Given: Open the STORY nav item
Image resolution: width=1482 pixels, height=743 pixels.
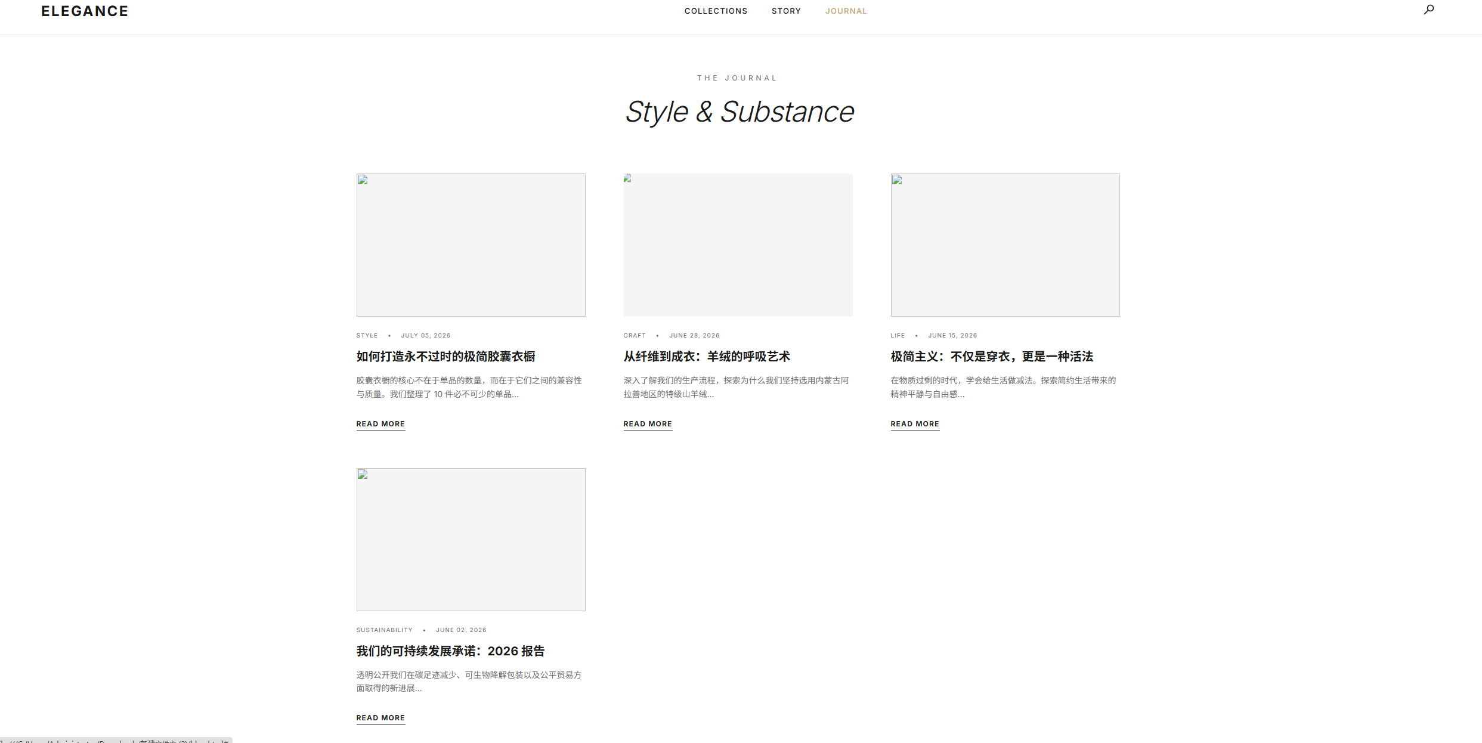Looking at the screenshot, I should pos(786,11).
